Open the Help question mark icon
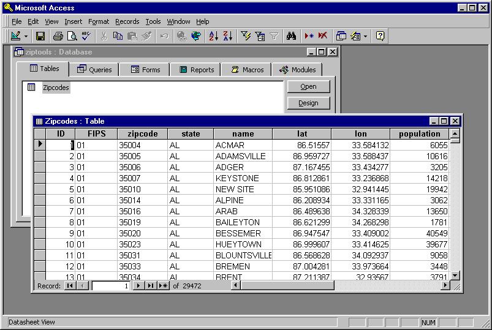 pyautogui.click(x=380, y=36)
